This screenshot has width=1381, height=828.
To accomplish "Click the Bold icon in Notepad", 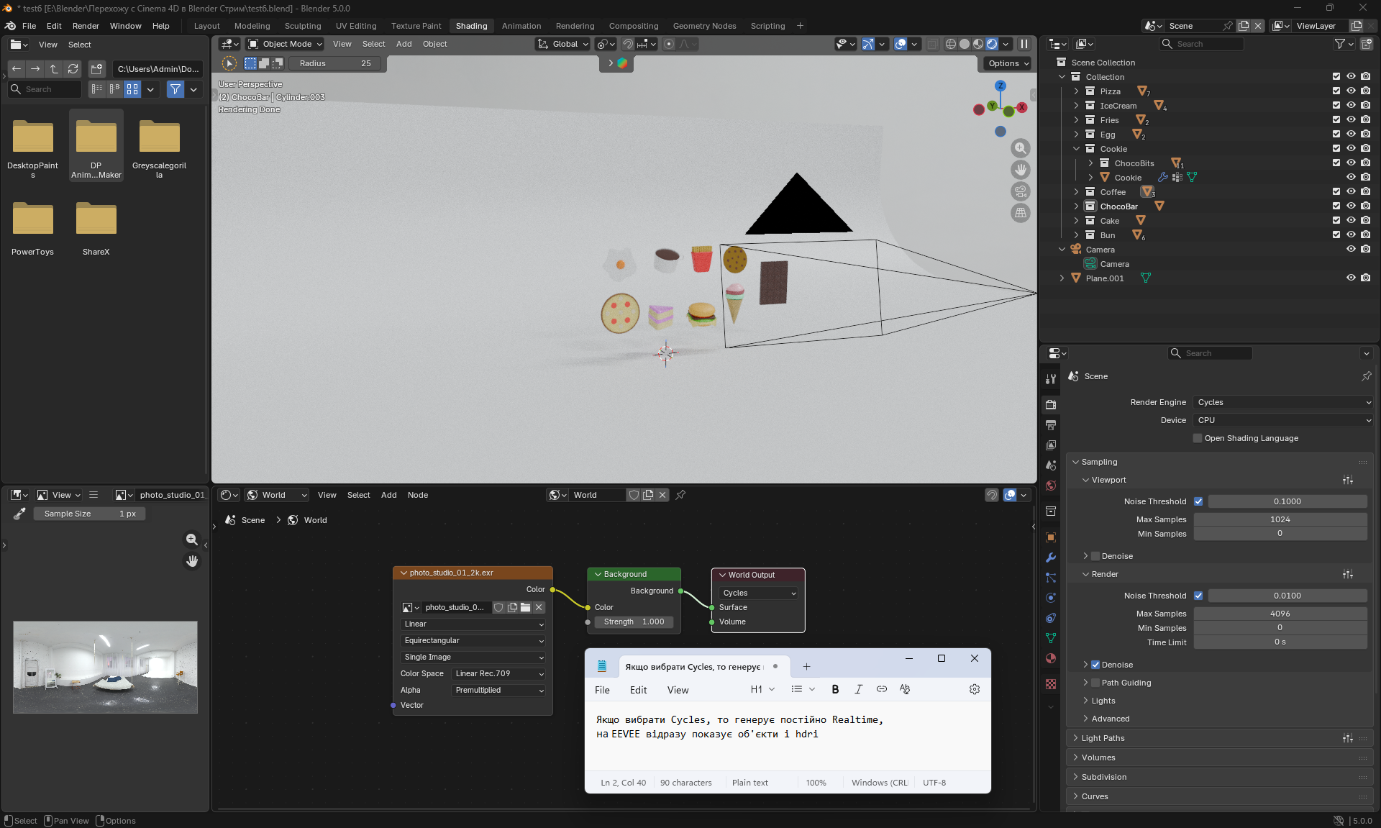I will pyautogui.click(x=835, y=689).
